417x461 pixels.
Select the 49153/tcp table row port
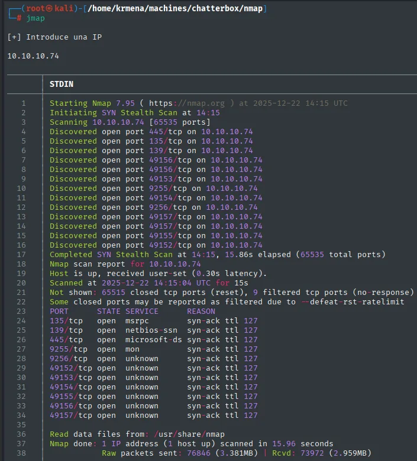[70, 377]
